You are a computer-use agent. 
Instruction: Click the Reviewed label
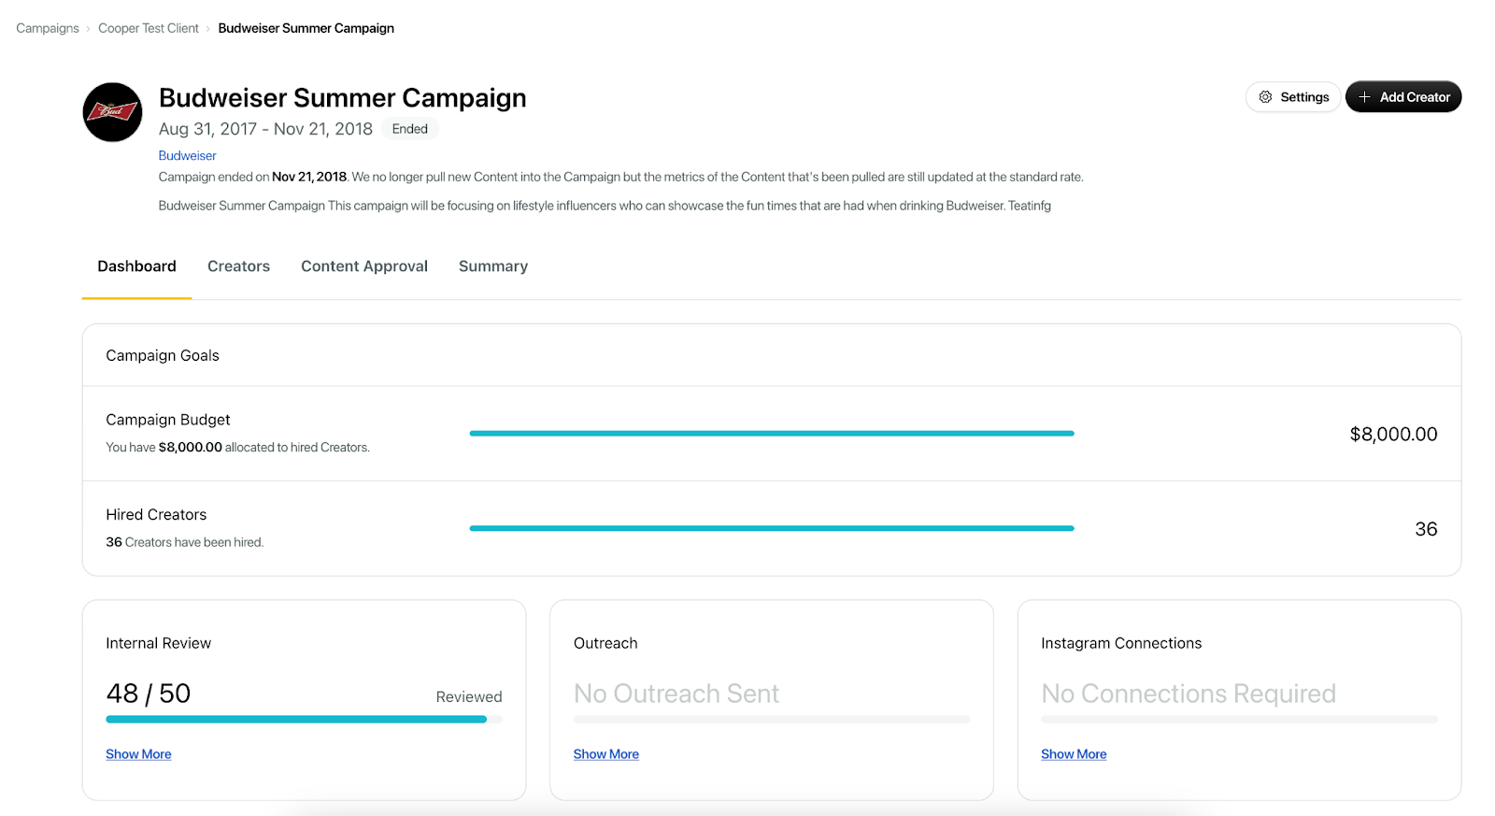click(x=469, y=697)
